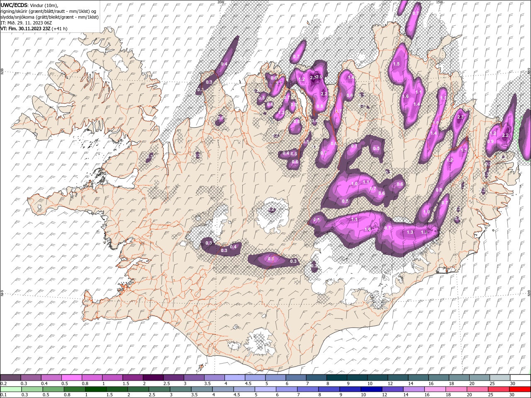Click the '0.1' label in lower legend row
531x398 pixels.
3,395
